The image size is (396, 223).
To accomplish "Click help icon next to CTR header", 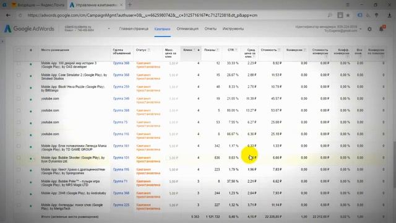I will tap(236, 50).
